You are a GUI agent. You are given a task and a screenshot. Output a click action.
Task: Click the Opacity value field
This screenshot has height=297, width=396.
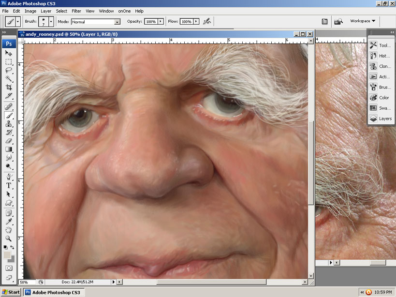pos(151,22)
